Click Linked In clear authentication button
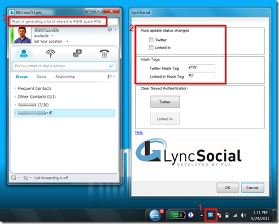279x224 pixels. (165, 119)
